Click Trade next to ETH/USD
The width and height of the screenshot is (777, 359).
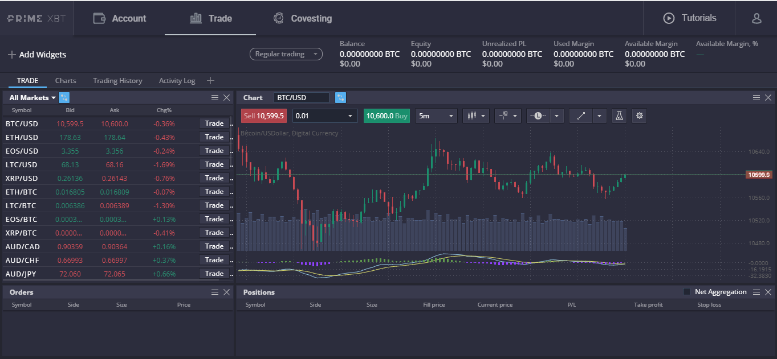pyautogui.click(x=214, y=137)
